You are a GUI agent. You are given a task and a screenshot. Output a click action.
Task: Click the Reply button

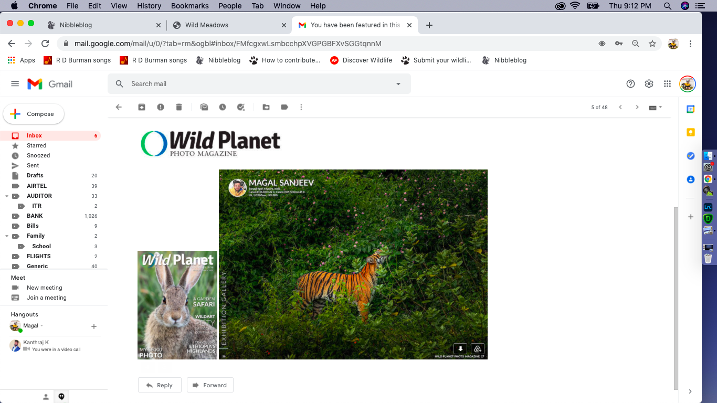(x=160, y=385)
